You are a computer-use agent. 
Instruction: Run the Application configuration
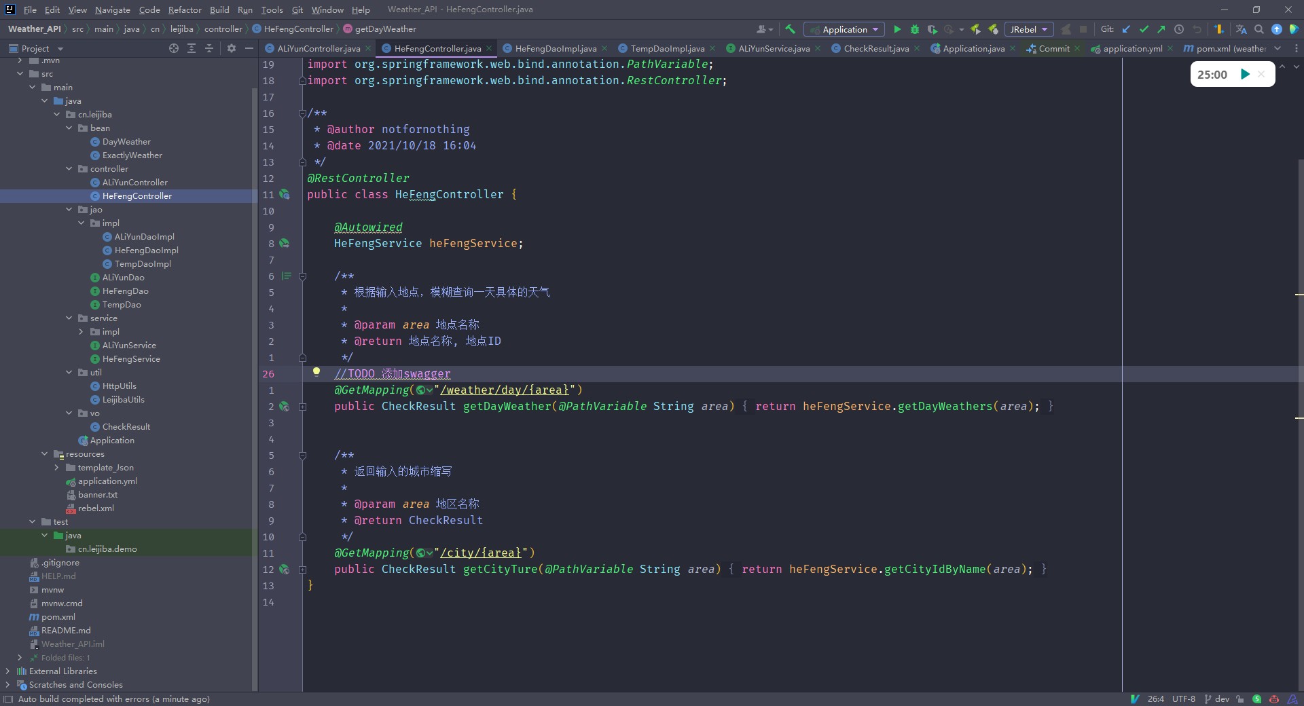pyautogui.click(x=897, y=29)
